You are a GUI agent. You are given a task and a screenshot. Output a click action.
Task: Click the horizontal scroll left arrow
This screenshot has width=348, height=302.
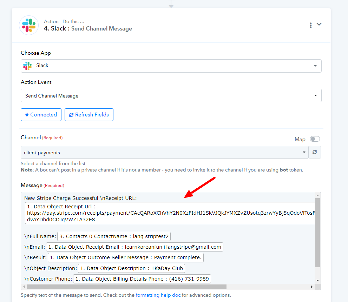point(24,287)
